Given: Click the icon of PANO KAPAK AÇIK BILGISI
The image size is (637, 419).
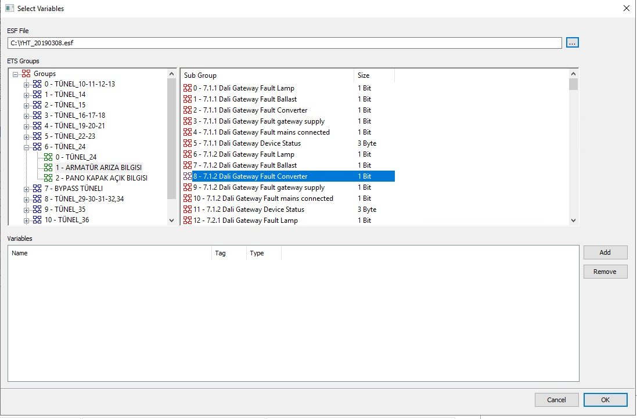Looking at the screenshot, I should 49,178.
